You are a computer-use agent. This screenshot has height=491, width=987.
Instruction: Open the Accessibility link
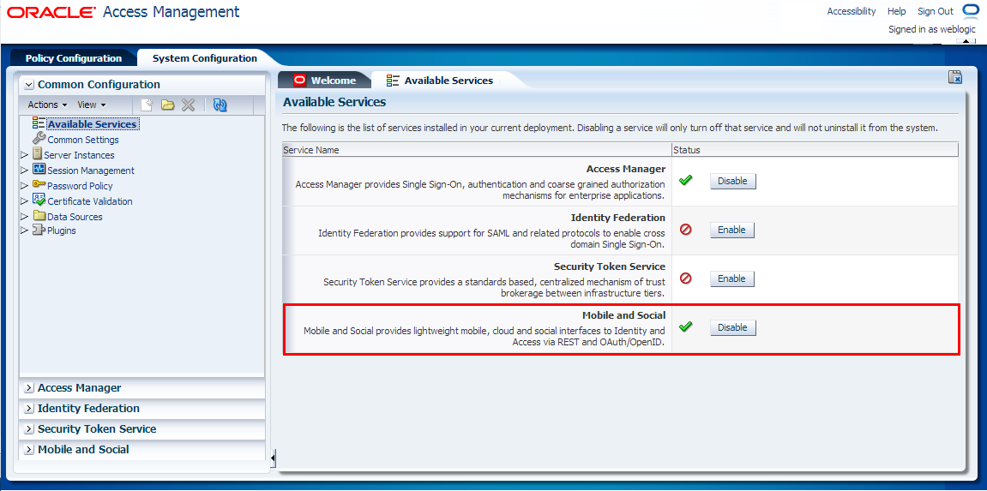[851, 11]
